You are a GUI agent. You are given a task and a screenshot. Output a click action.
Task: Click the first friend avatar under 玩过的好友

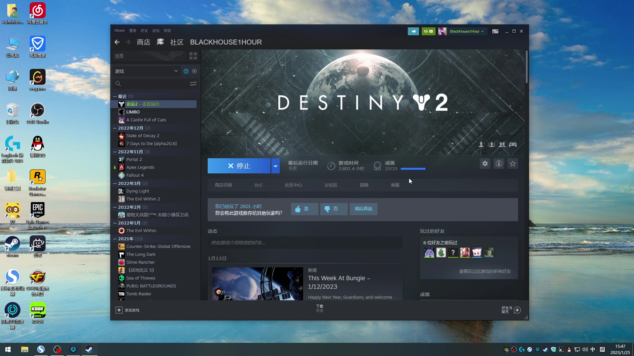tap(429, 253)
